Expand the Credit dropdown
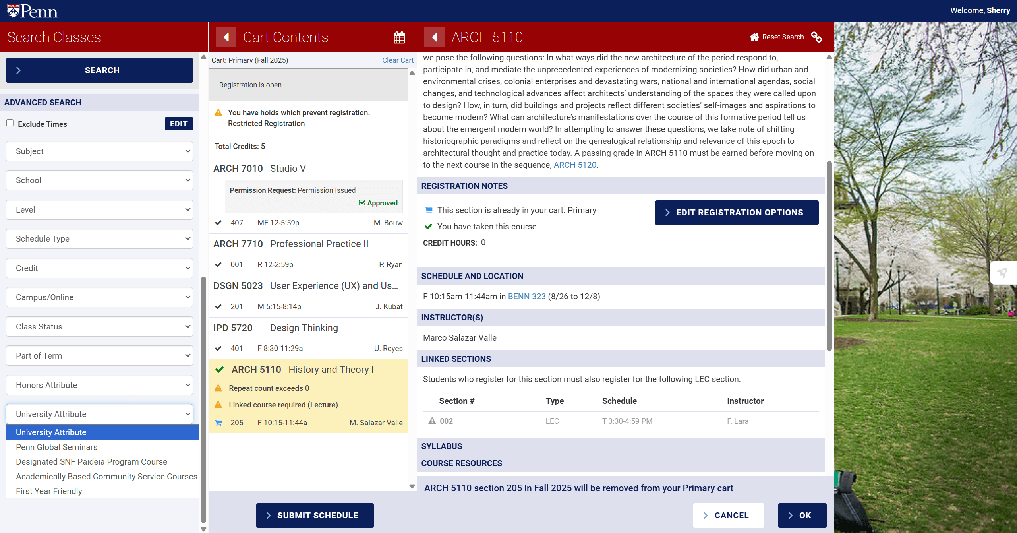This screenshot has height=533, width=1017. click(x=99, y=268)
